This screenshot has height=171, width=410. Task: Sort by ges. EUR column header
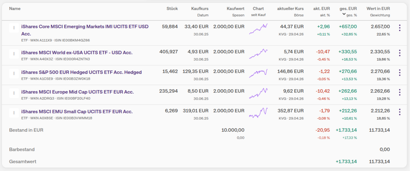point(348,9)
